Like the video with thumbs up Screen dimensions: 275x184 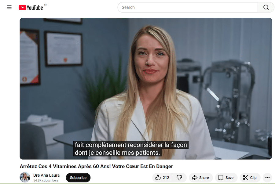[x=158, y=178]
